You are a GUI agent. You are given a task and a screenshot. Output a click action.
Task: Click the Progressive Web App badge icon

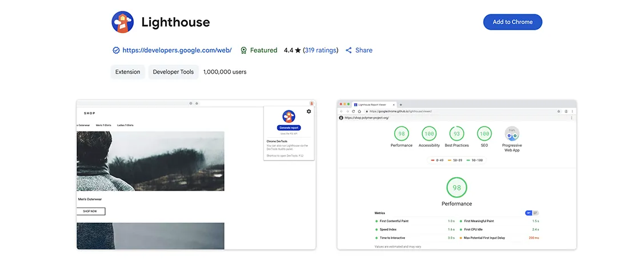[511, 134]
